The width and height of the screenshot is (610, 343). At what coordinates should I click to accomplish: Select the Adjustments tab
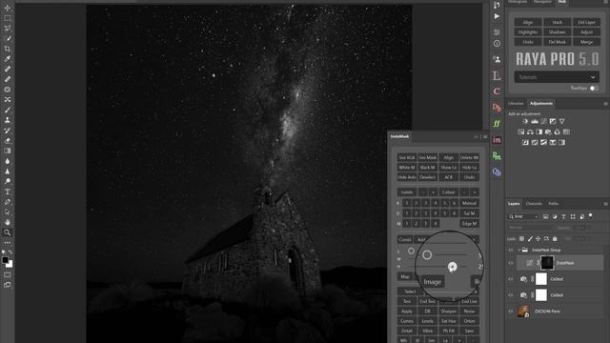point(541,104)
